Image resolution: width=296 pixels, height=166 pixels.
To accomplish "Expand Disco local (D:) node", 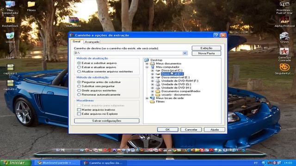I will click(152, 74).
